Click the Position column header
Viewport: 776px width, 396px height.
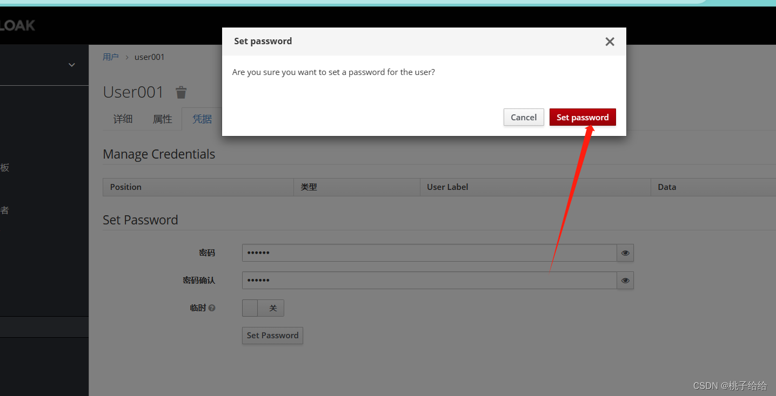click(198, 187)
